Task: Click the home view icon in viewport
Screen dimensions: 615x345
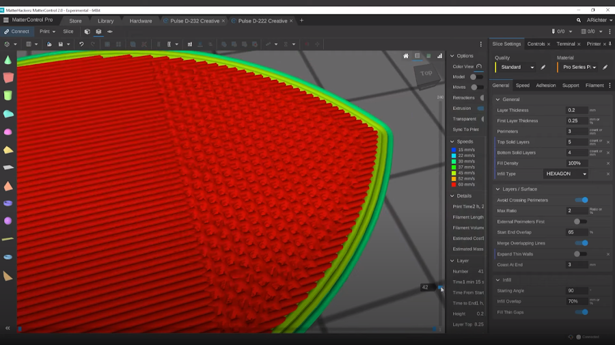Action: [x=406, y=56]
